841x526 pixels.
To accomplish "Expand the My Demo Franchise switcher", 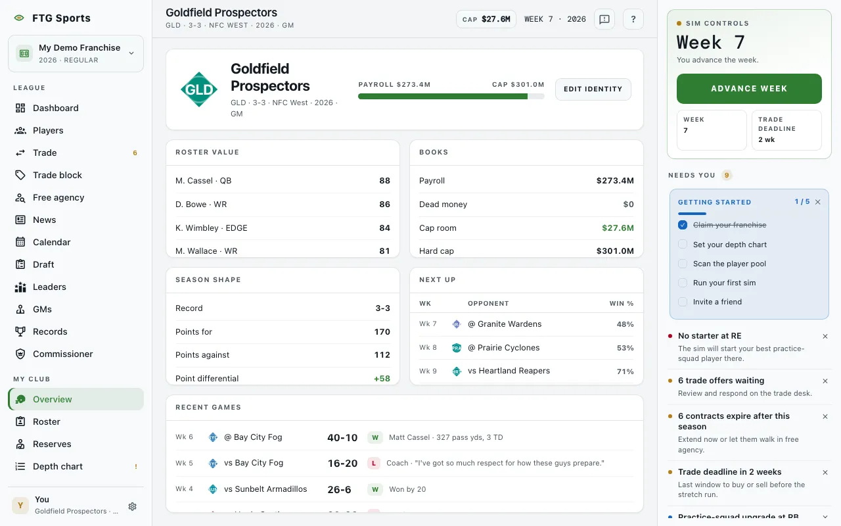I will 76,53.
